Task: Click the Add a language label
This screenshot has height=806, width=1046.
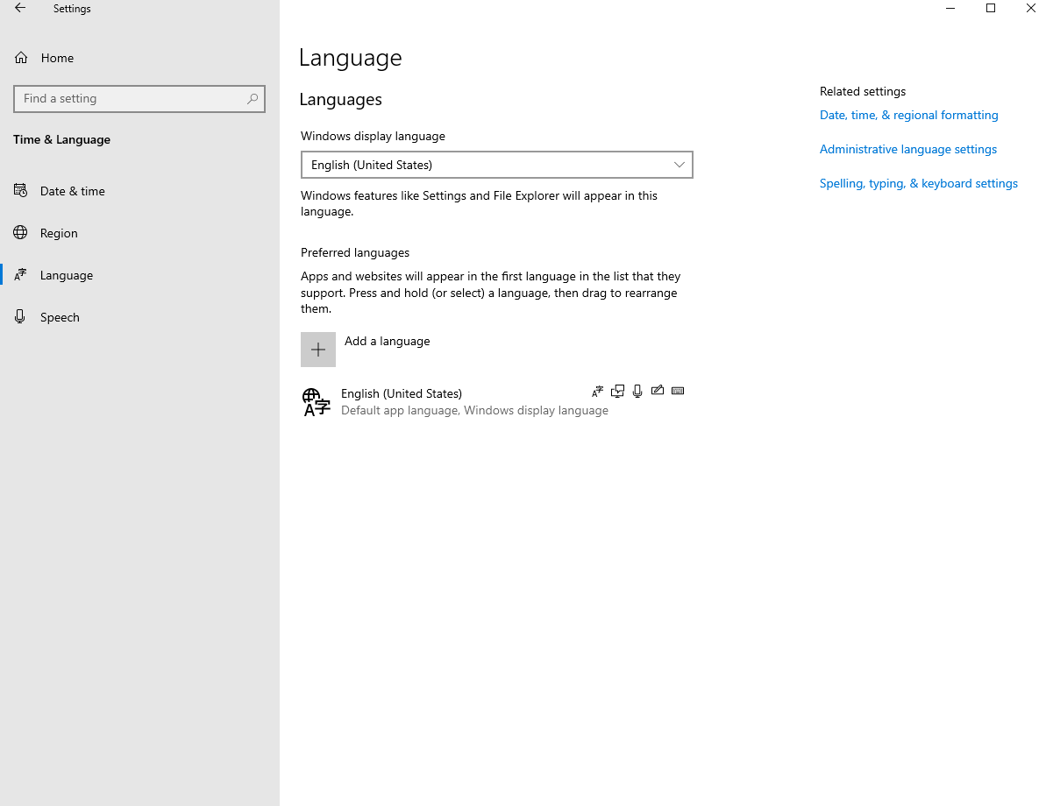Action: 387,342
